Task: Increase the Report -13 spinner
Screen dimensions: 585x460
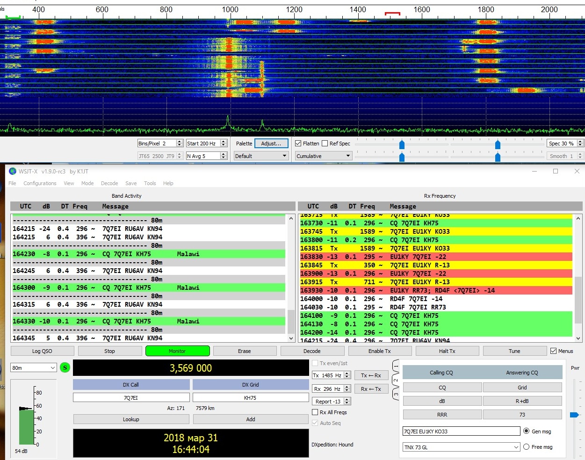Action: tap(347, 399)
